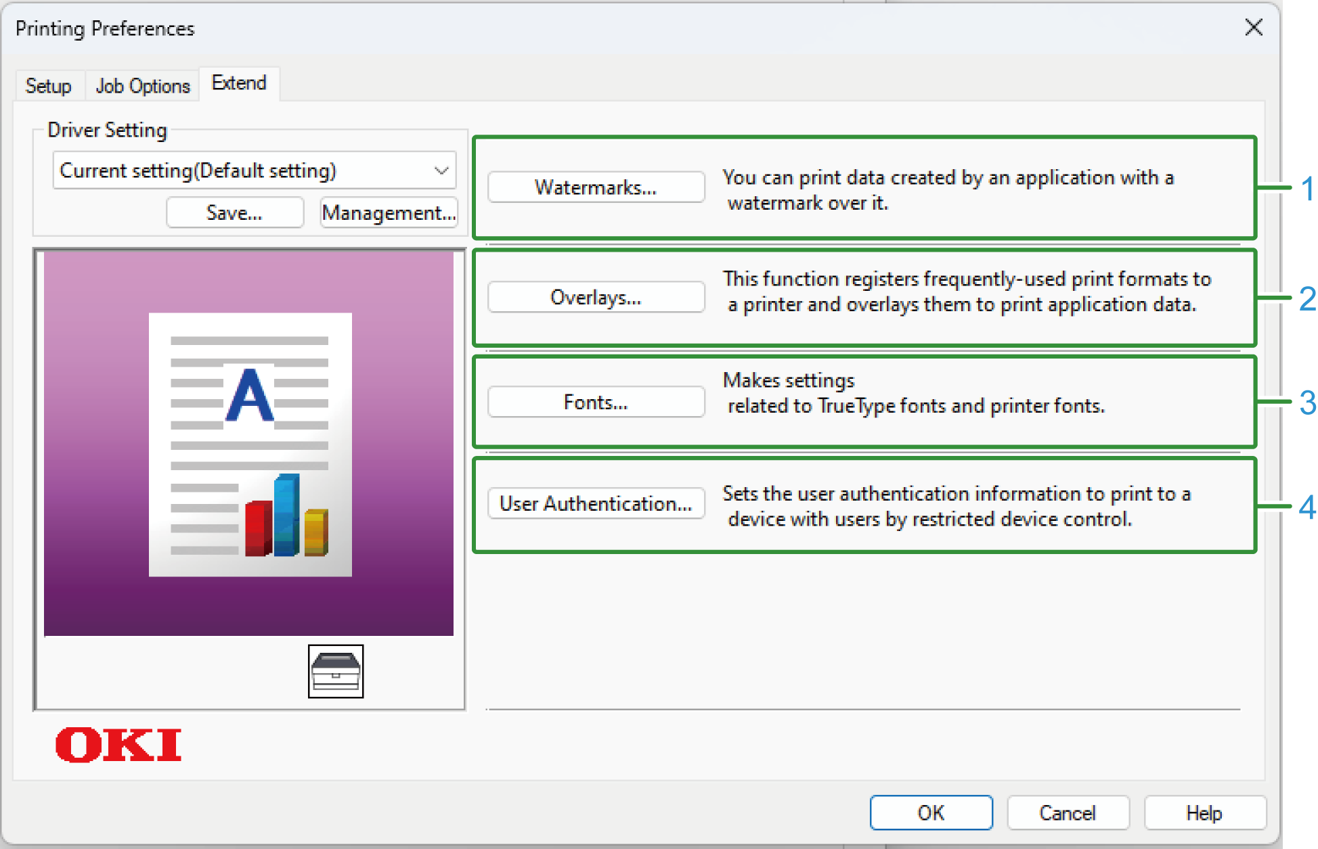Screen dimensions: 1318x849
Task: Open User Authentication settings
Action: [596, 503]
